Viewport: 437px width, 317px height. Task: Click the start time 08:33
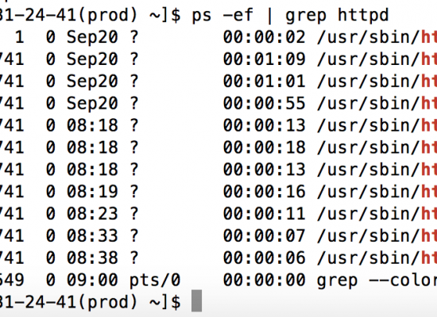coord(92,236)
